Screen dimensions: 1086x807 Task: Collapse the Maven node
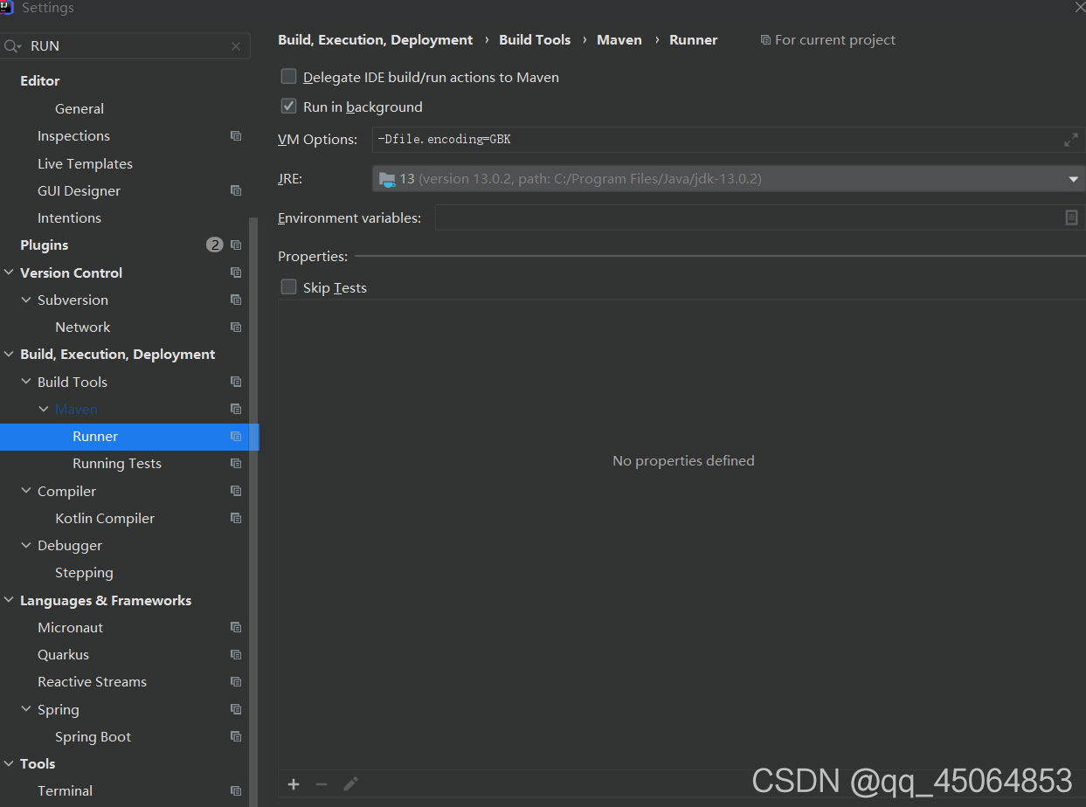44,409
